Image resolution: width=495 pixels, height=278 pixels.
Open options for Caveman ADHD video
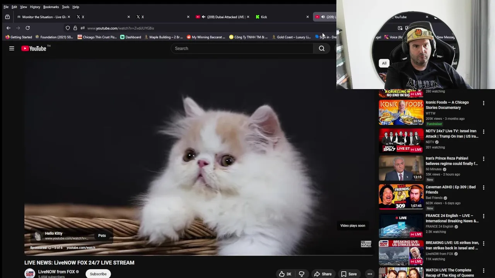click(483, 187)
